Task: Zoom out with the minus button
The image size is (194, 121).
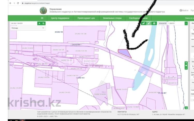Action: [186, 68]
